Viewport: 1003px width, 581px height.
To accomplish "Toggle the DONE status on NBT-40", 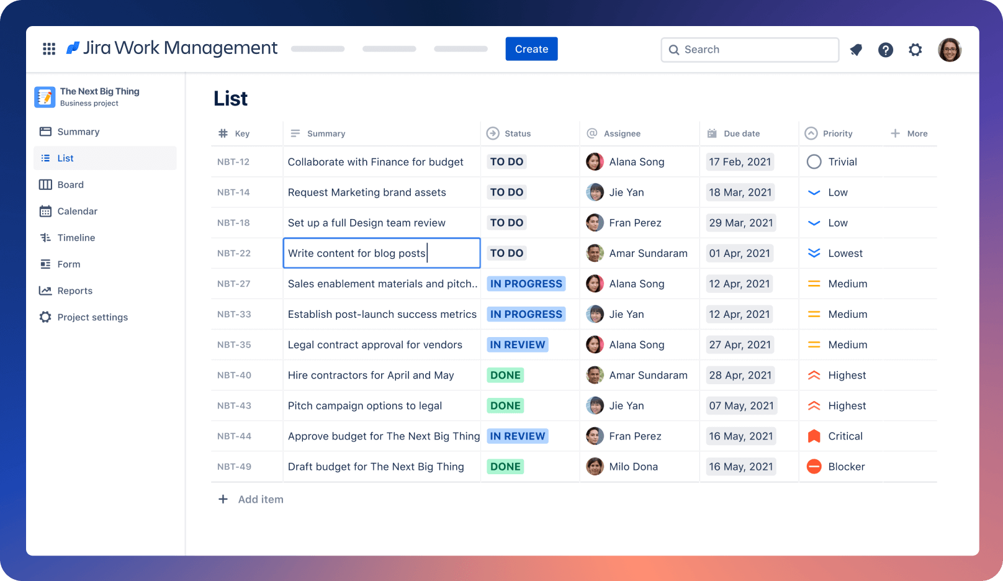I will [x=505, y=375].
